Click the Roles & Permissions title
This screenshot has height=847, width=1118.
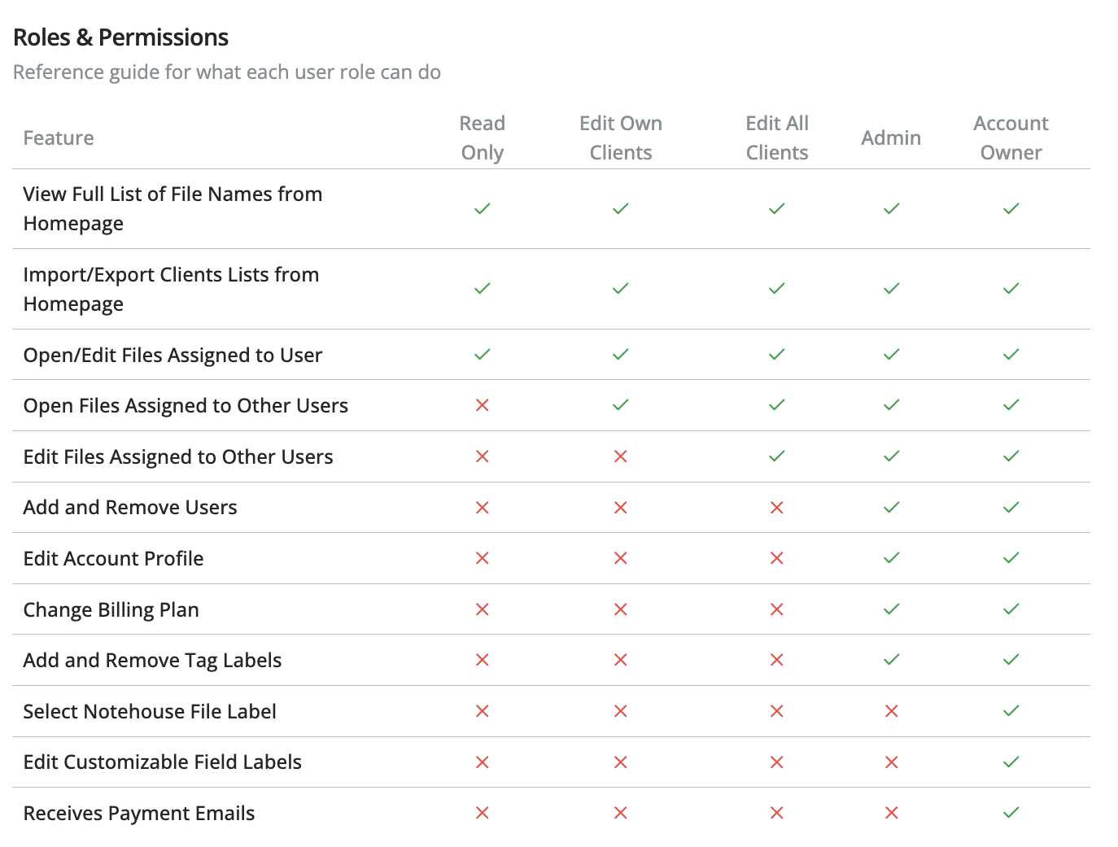click(120, 37)
